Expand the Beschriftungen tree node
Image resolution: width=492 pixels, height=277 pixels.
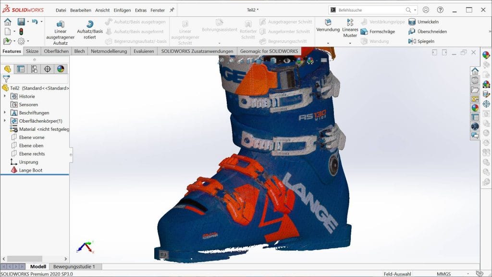(5, 112)
